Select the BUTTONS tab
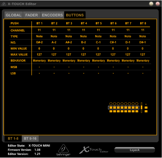Screen dimensions: 162x158 tap(75, 15)
